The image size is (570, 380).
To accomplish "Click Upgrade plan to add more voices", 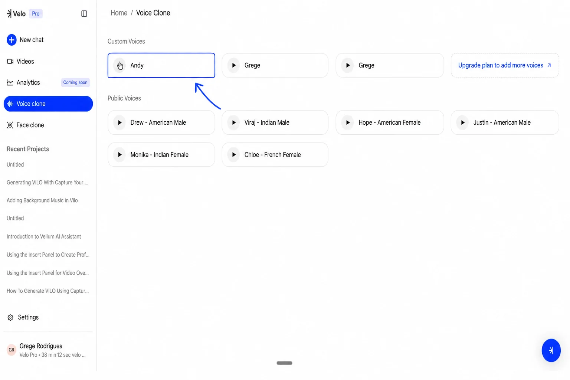I will (x=505, y=65).
